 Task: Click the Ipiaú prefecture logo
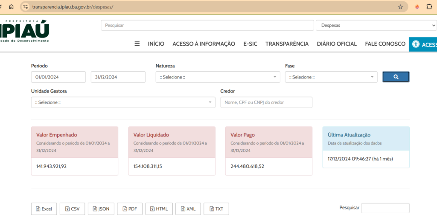25,31
